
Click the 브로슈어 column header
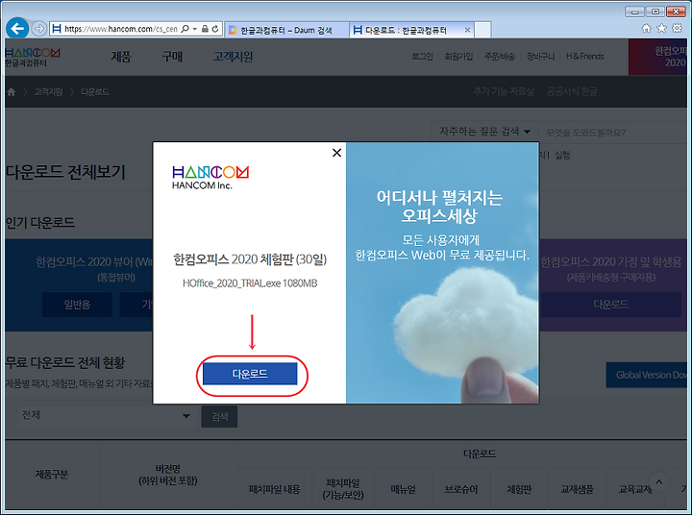[x=461, y=489]
